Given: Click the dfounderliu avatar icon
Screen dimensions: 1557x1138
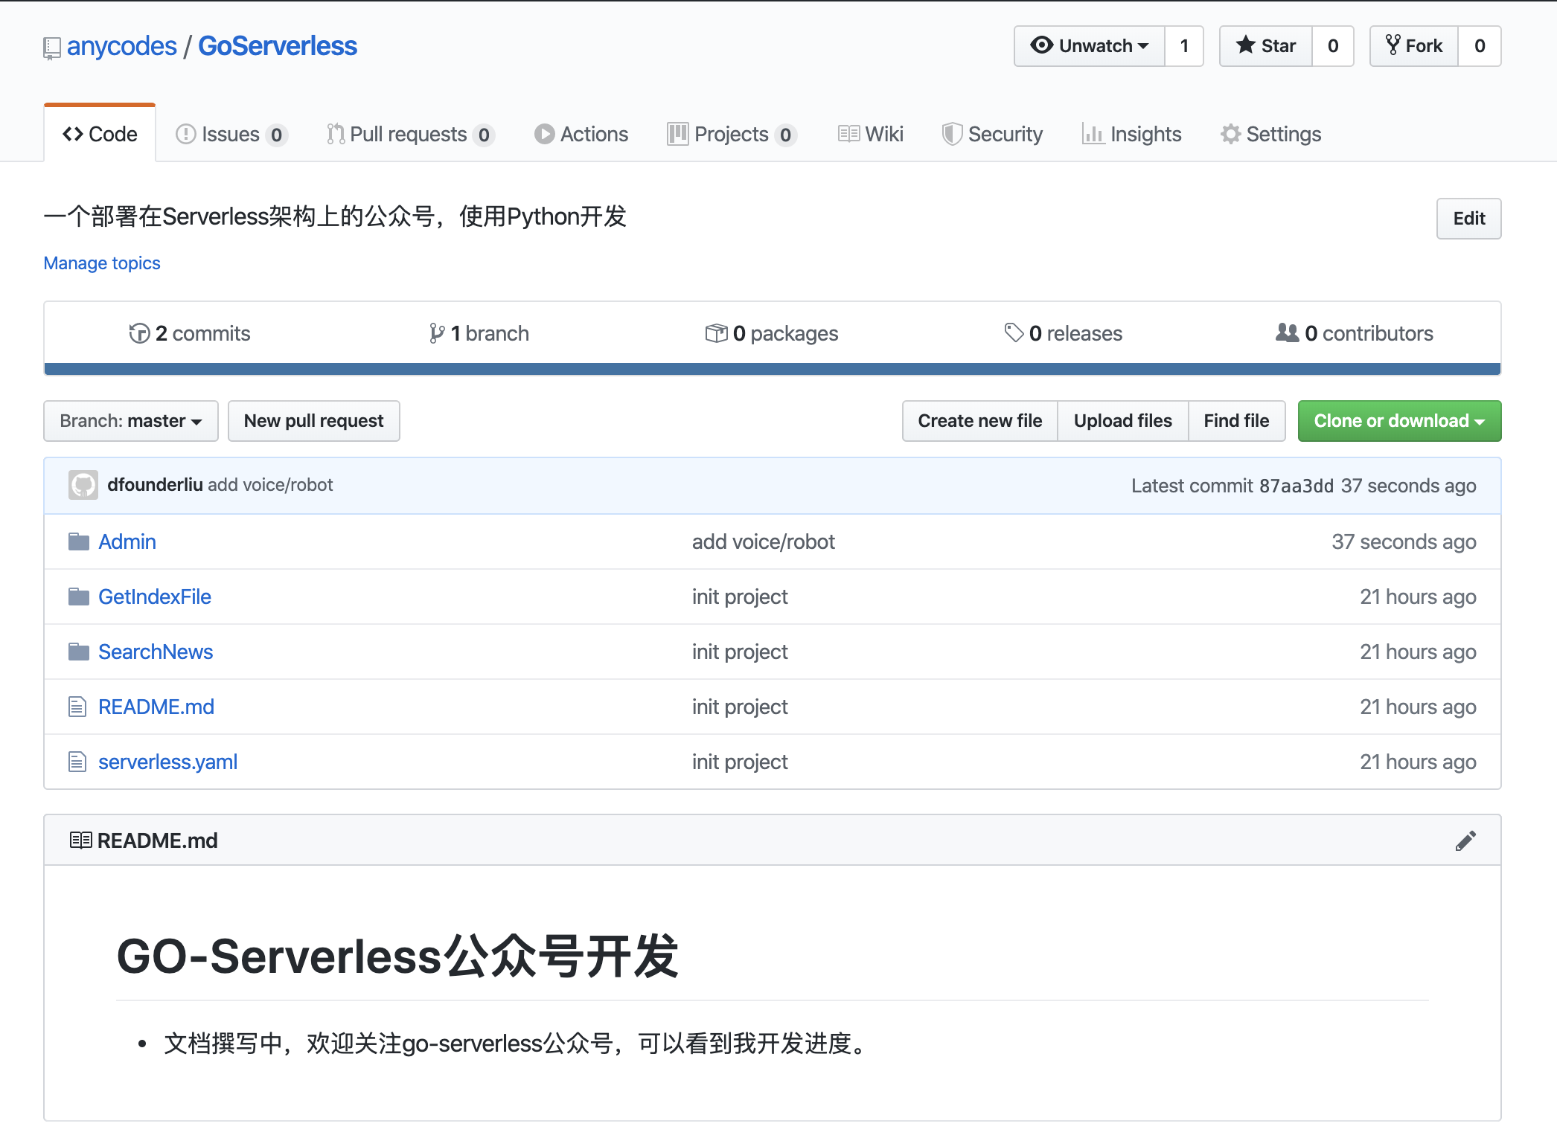Looking at the screenshot, I should tap(83, 485).
